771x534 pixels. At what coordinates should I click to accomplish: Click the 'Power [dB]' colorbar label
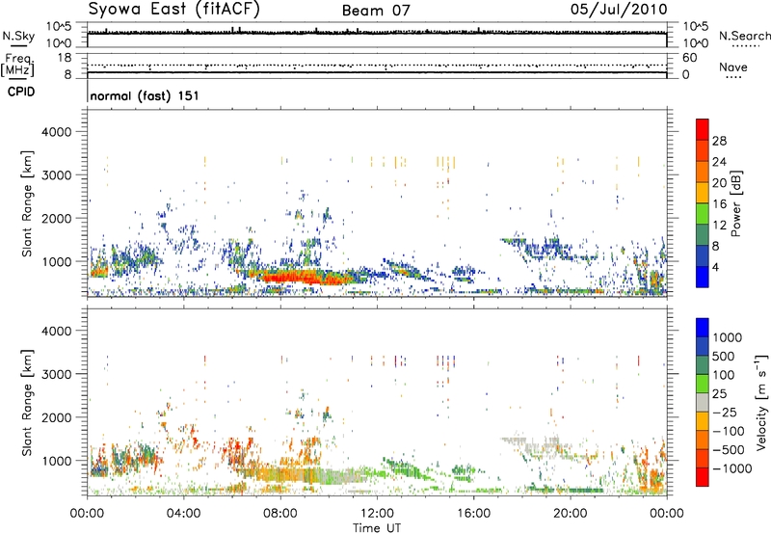735,203
